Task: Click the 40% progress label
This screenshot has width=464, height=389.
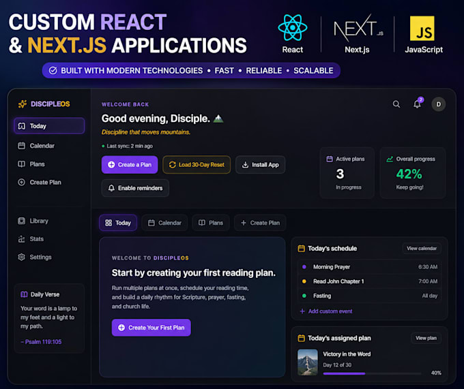Action: click(x=436, y=373)
